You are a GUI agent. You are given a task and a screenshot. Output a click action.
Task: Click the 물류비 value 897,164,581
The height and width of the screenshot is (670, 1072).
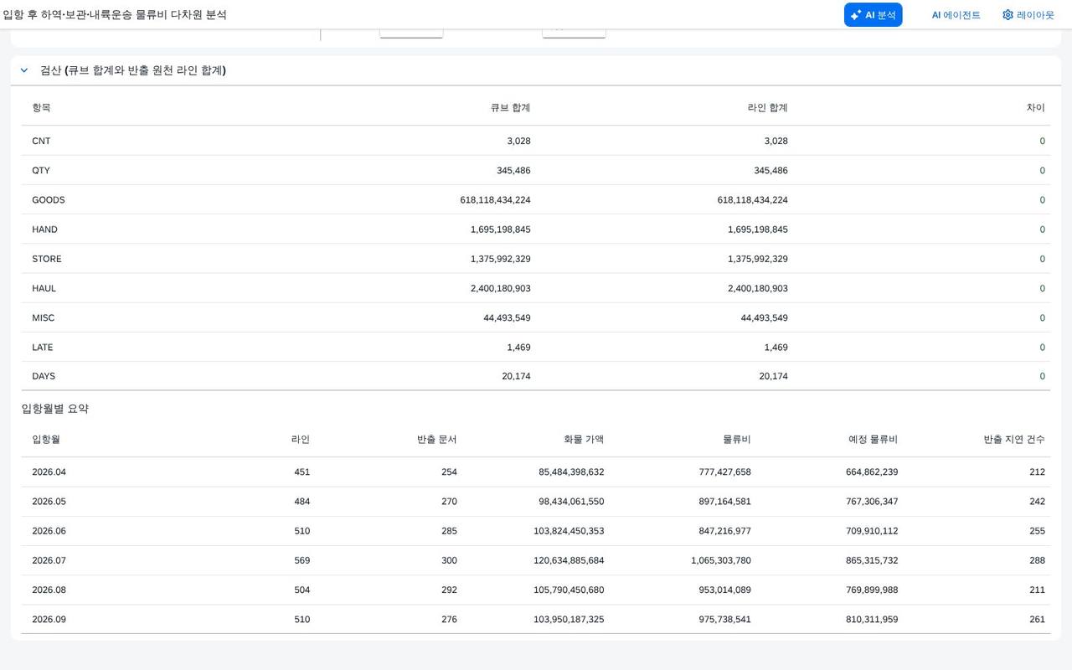725,502
